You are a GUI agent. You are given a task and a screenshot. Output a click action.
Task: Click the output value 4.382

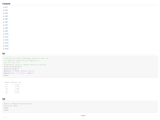[x=17, y=93]
